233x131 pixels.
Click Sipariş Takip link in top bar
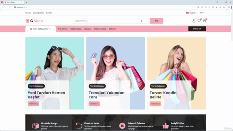38,13
